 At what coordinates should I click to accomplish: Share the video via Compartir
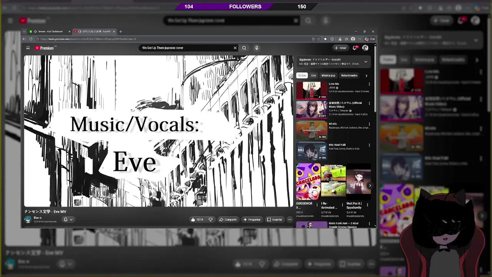228,220
